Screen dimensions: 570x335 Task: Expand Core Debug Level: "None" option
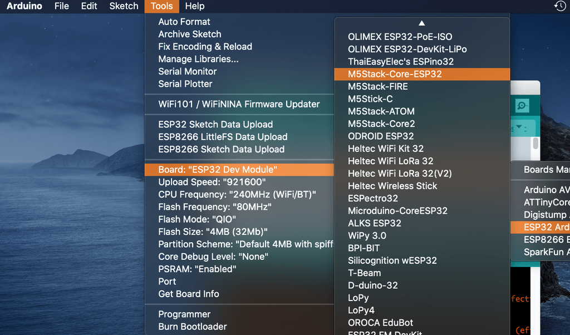pyautogui.click(x=239, y=257)
